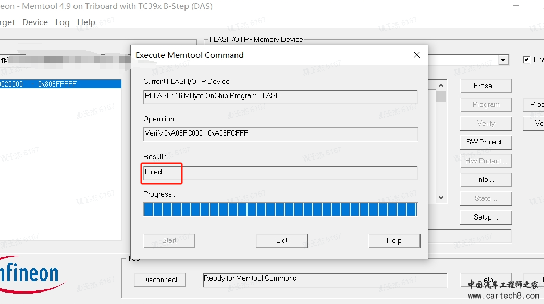Open the Help menu in menu bar
The image size is (544, 304).
(86, 22)
